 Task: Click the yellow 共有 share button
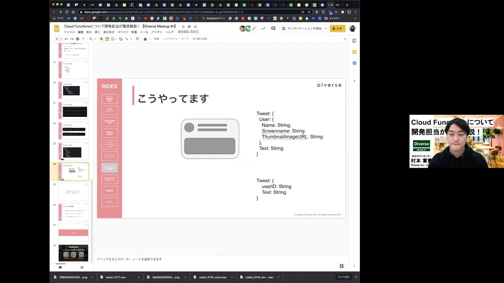(337, 29)
